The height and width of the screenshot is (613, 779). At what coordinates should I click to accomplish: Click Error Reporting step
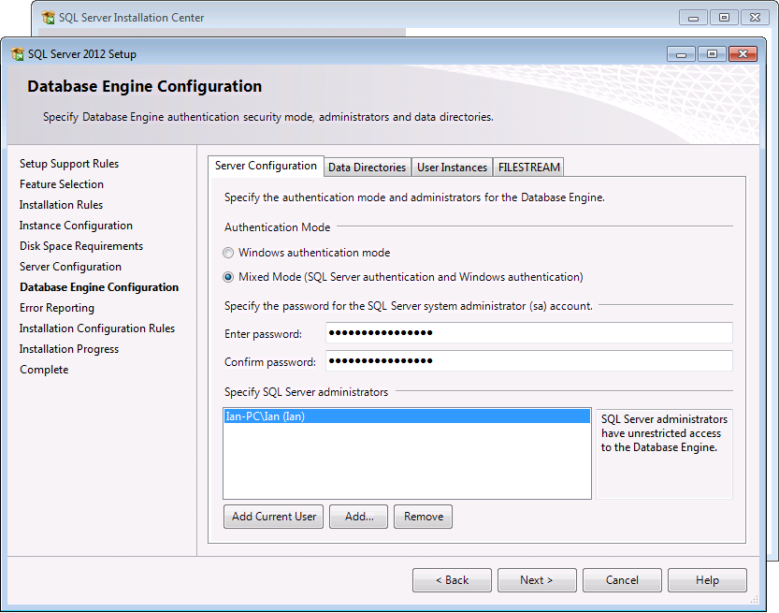click(57, 308)
